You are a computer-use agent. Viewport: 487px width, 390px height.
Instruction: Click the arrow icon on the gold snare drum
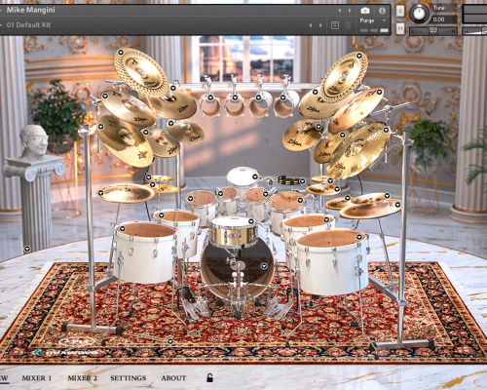(x=251, y=221)
